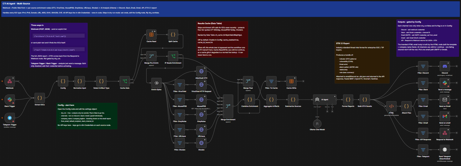461x166 pixels.
Task: Select the STIX 2.1 Export sticky note
Action: point(362,62)
